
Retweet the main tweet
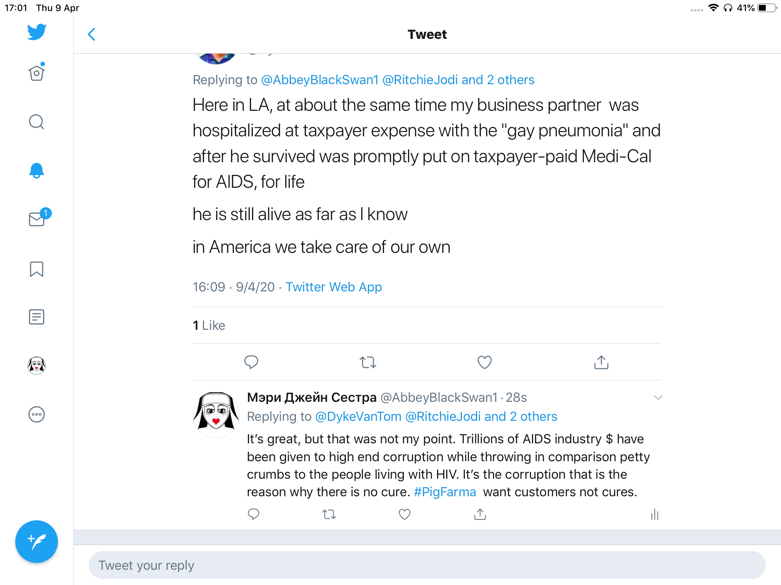(x=368, y=362)
